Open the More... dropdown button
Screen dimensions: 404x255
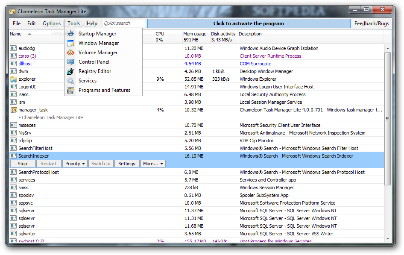153,164
